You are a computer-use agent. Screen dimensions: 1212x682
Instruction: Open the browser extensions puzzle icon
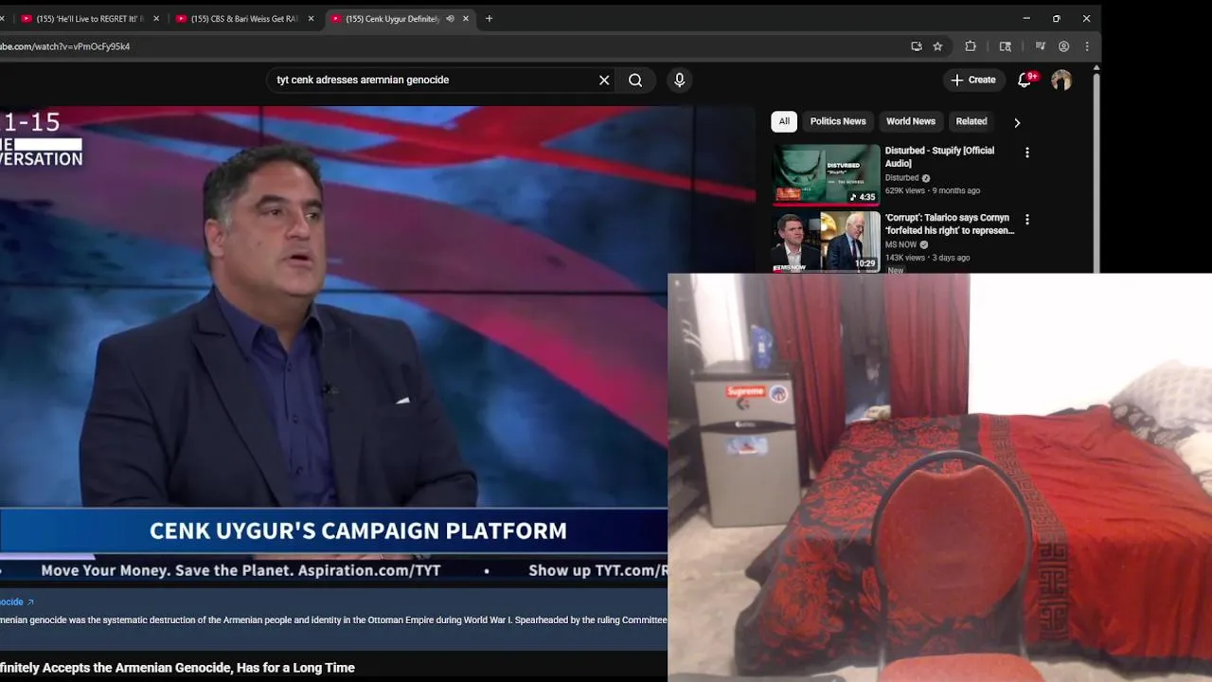[x=971, y=46]
